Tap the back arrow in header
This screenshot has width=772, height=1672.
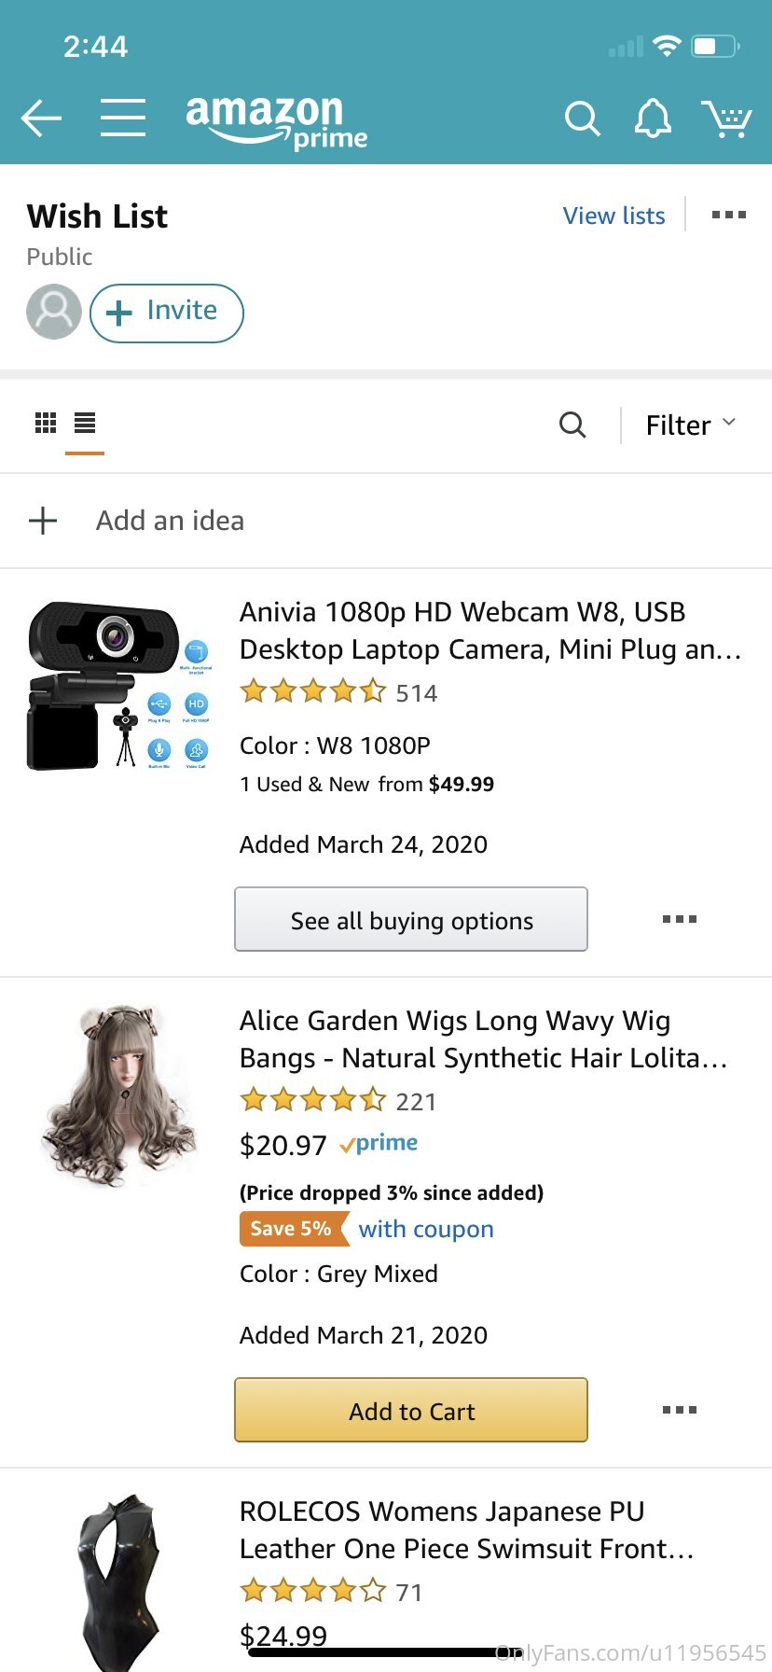pos(41,118)
